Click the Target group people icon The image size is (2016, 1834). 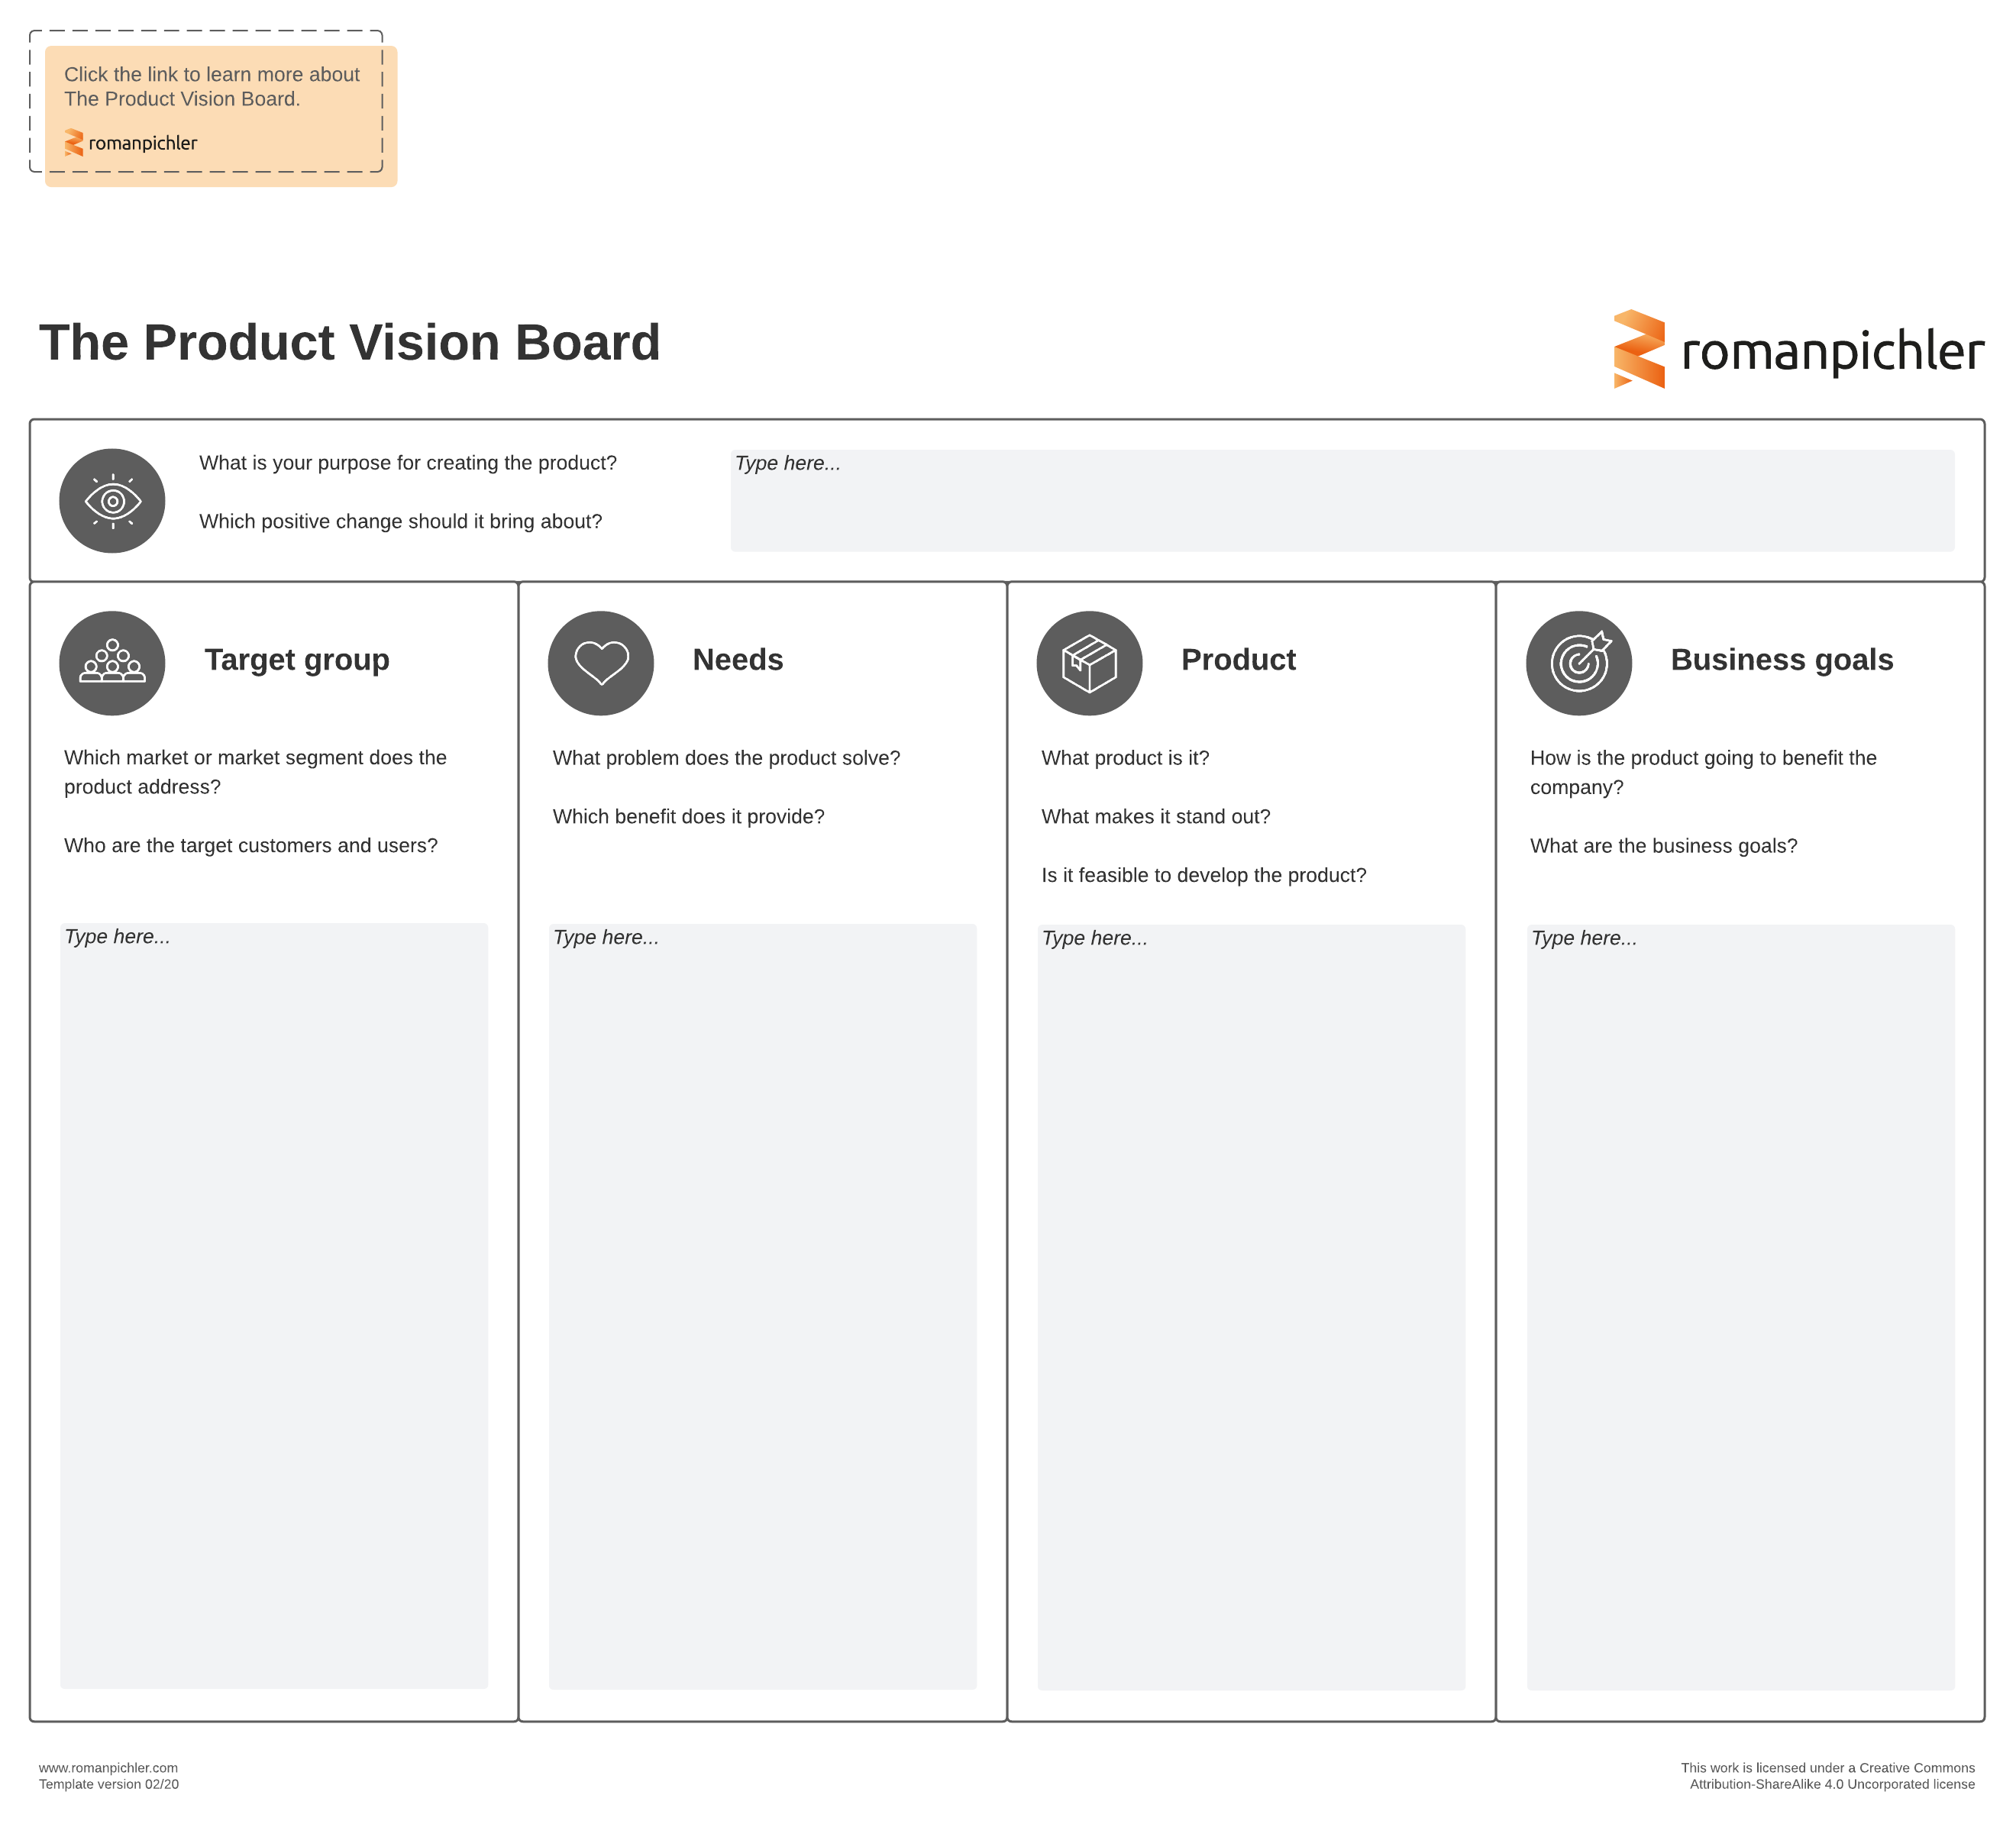coord(112,662)
